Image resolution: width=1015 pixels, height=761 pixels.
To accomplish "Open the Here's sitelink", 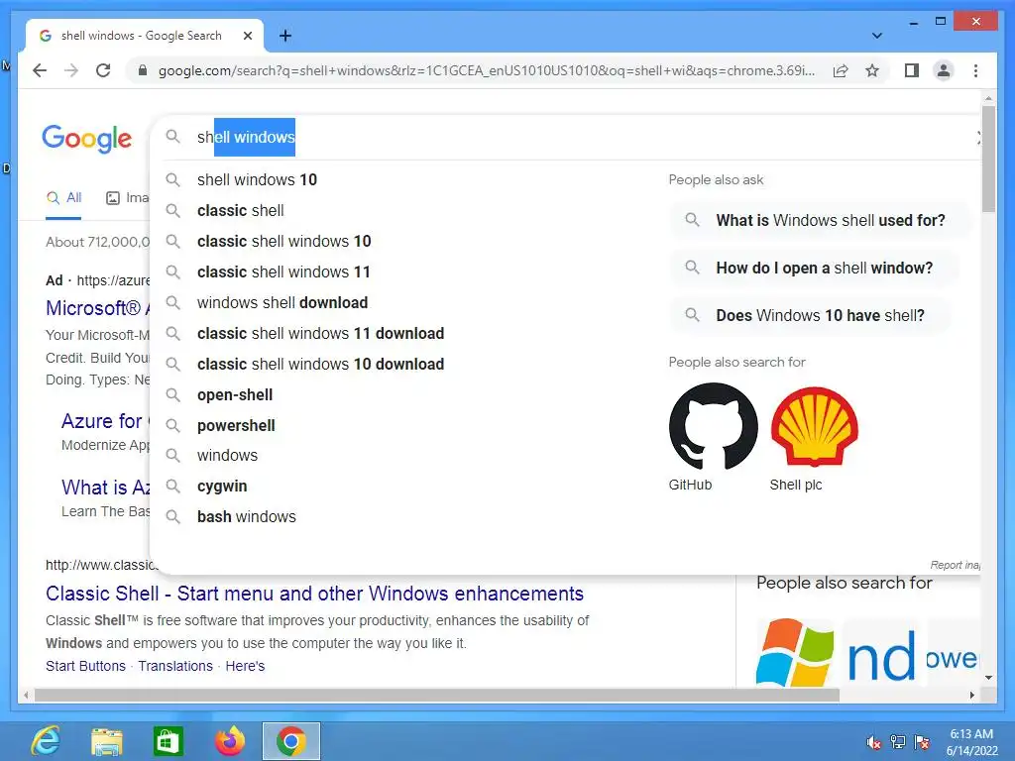I will [245, 666].
